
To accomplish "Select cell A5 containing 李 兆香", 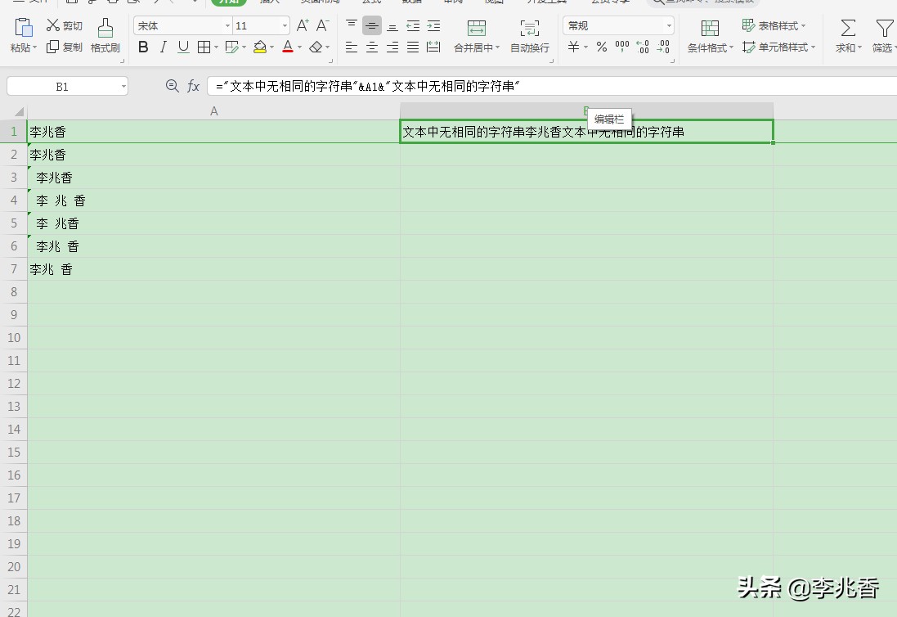I will 214,223.
